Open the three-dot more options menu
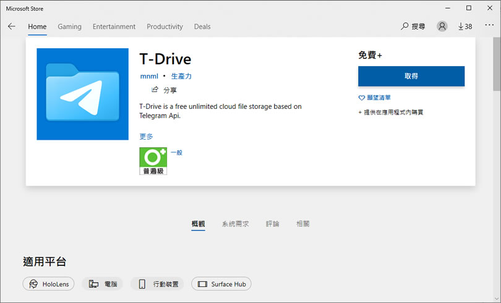Screen dimensions: 501x303 (x=489, y=26)
